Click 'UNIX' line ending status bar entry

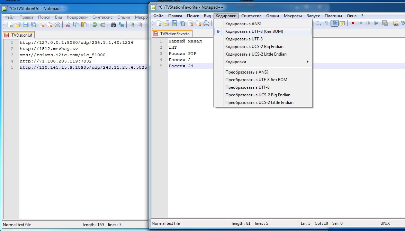[x=385, y=223]
